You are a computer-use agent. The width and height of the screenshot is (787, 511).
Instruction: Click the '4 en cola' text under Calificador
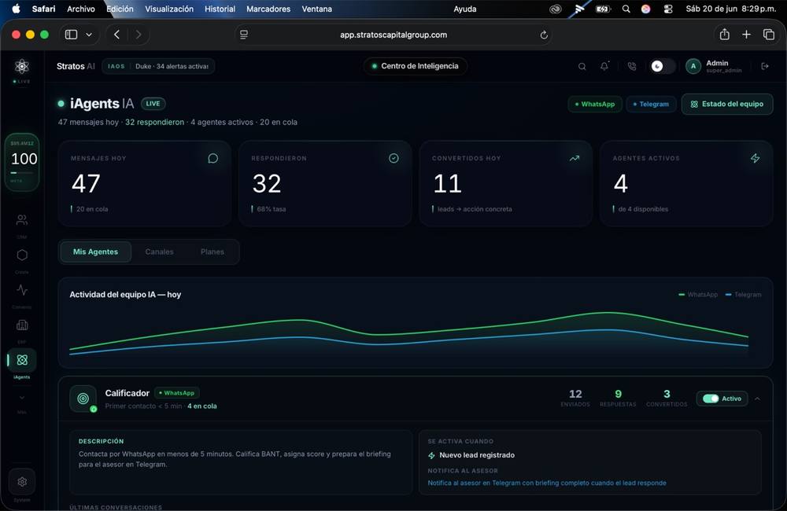click(202, 406)
